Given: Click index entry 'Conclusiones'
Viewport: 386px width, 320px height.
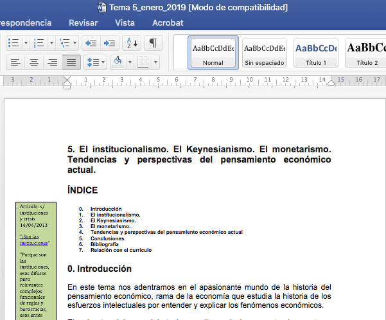Looking at the screenshot, I should click(x=107, y=238).
